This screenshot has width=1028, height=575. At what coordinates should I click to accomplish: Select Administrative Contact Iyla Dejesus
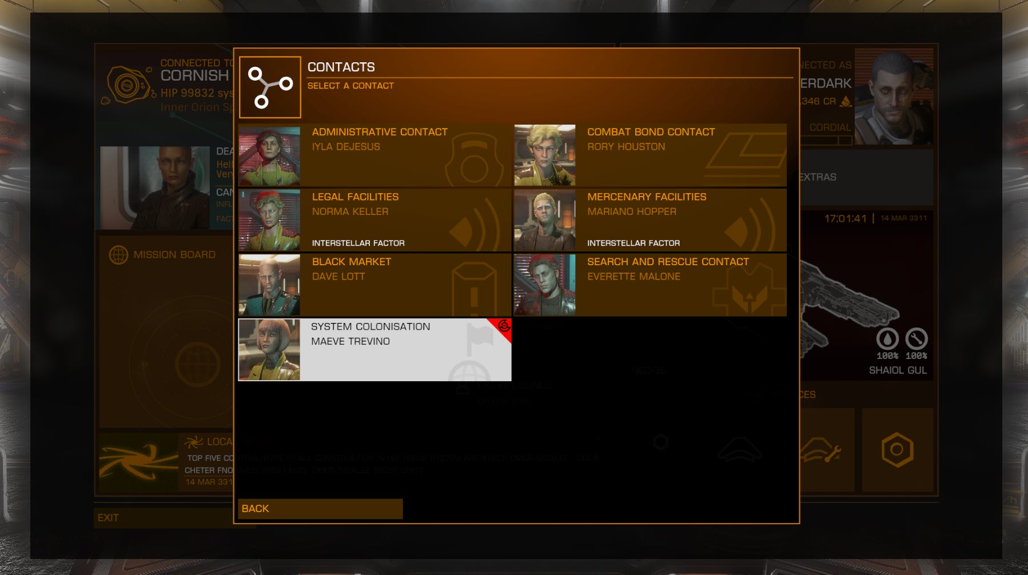(374, 155)
